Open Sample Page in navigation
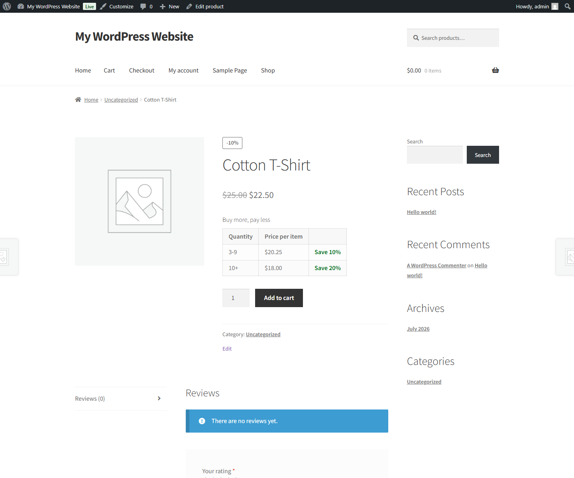Viewport: 574px width, 478px height. point(230,71)
